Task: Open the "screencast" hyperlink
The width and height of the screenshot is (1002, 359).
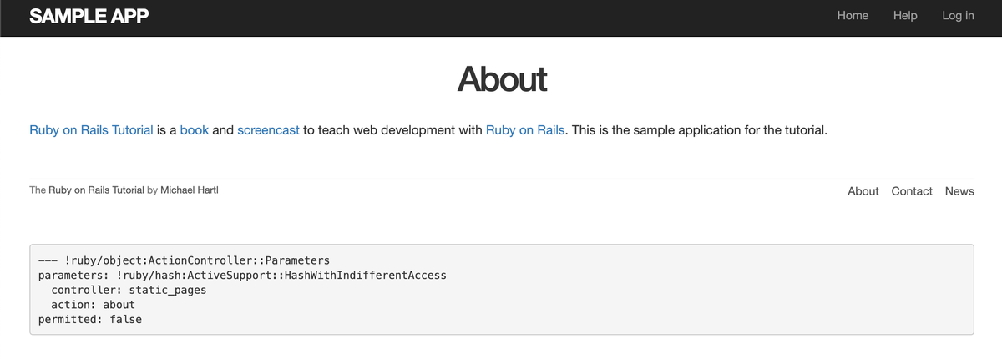Action: pyautogui.click(x=268, y=130)
